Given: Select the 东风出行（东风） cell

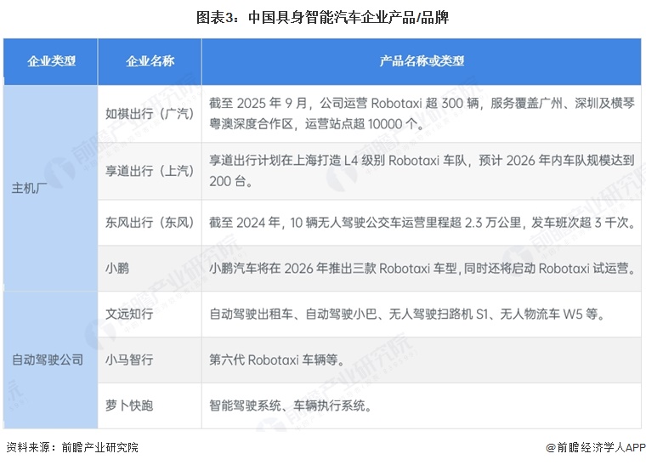Looking at the screenshot, I should click(150, 223).
